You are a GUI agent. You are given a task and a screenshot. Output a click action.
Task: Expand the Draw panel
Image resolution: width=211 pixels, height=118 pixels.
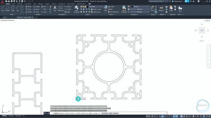[x=12, y=14]
